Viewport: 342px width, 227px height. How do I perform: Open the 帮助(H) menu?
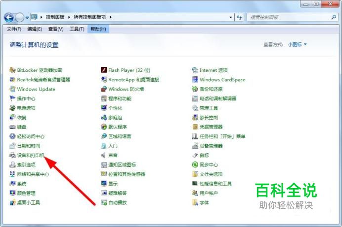[98, 29]
